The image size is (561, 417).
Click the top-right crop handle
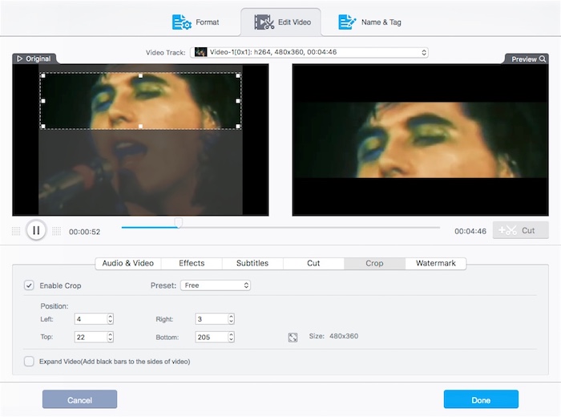pyautogui.click(x=238, y=76)
